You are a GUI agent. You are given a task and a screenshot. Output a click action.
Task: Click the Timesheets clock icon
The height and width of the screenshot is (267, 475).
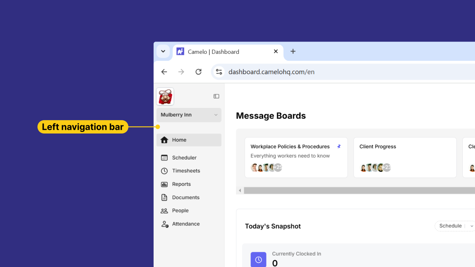coord(164,171)
